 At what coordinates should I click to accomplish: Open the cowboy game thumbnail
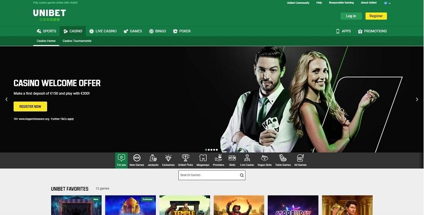coord(239,205)
